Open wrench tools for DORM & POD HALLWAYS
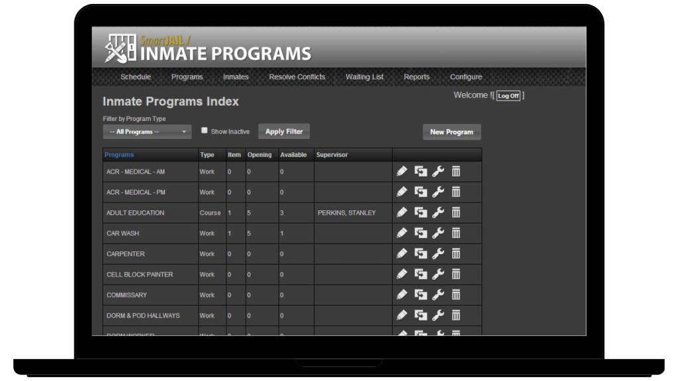 (x=438, y=316)
